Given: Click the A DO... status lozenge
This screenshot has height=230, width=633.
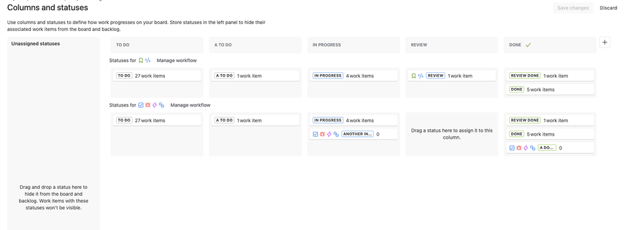Looking at the screenshot, I should (x=547, y=148).
